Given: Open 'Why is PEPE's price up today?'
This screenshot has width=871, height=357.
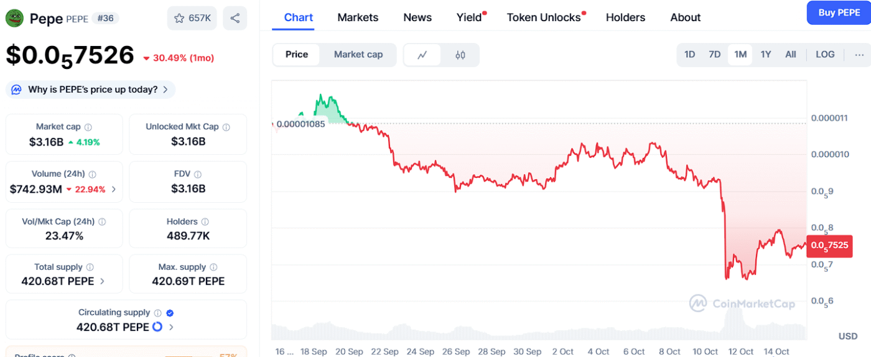Looking at the screenshot, I should tap(91, 90).
